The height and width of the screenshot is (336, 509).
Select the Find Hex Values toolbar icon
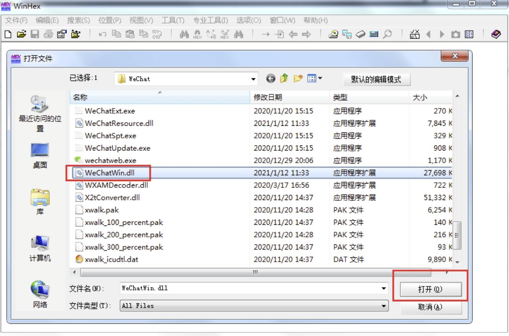[x=197, y=35]
